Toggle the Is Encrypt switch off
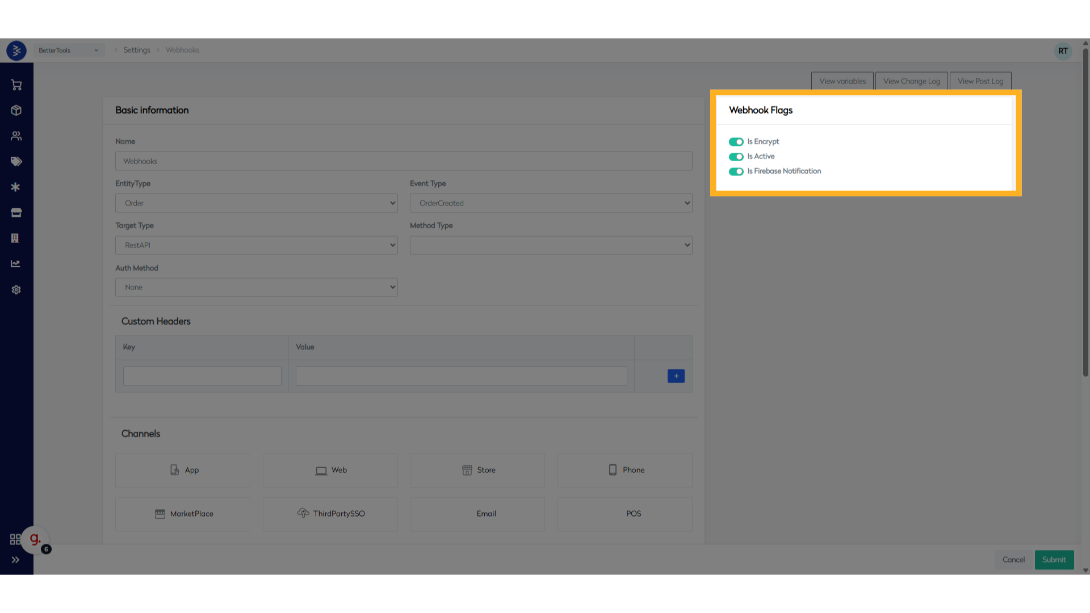The width and height of the screenshot is (1090, 613). pos(736,141)
